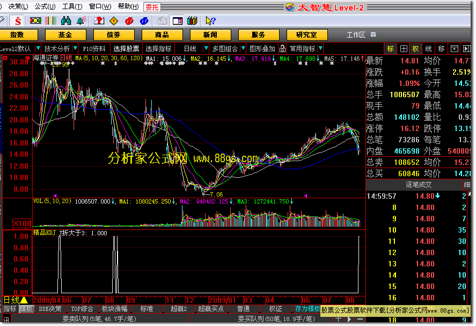This screenshot has height=326, width=476.
Task: Click the traffic light toolbar icon
Action: click(x=35, y=20)
